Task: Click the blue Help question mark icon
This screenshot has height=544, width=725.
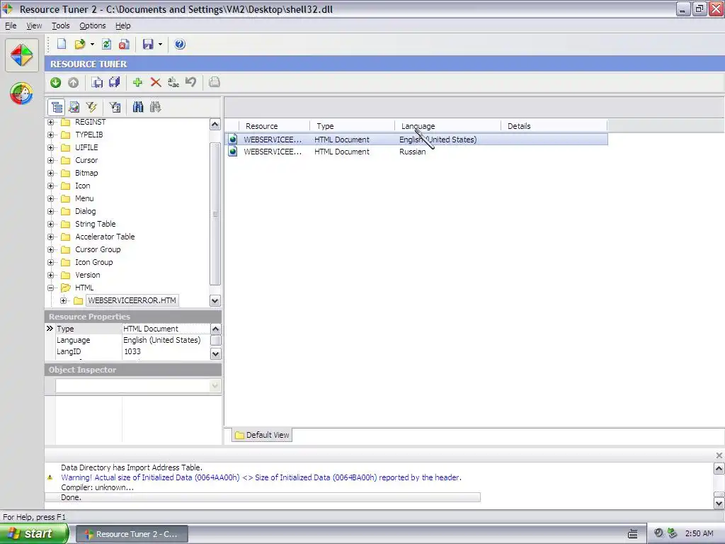Action: (180, 45)
